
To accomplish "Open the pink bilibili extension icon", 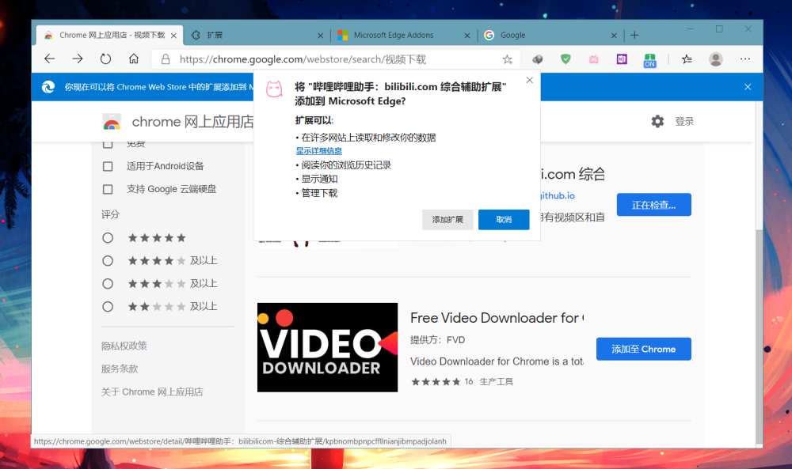I will [593, 59].
